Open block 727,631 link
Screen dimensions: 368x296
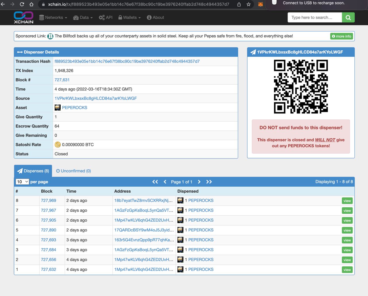(62, 80)
